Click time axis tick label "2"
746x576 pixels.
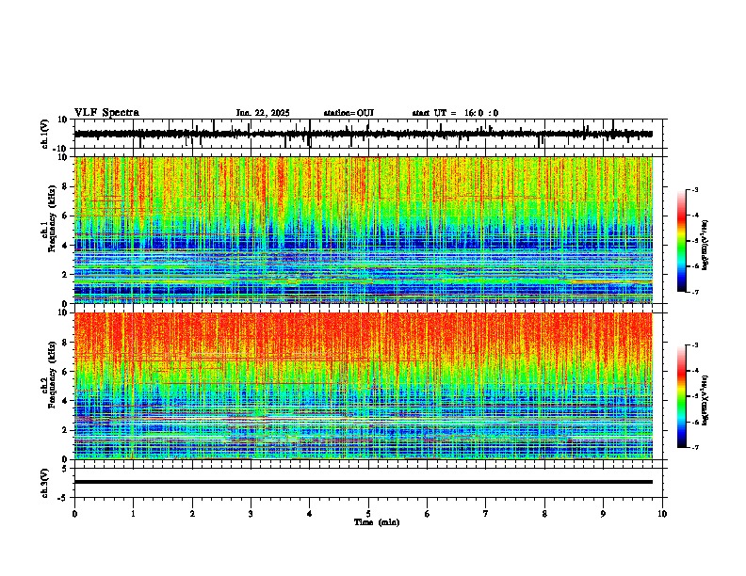click(x=192, y=514)
